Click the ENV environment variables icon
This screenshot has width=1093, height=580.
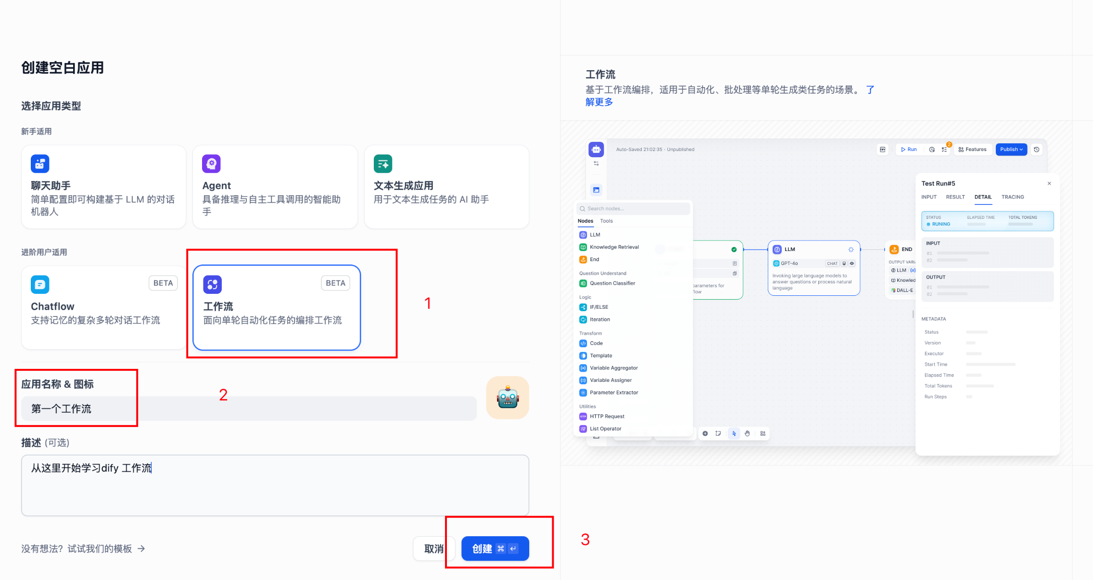(883, 150)
